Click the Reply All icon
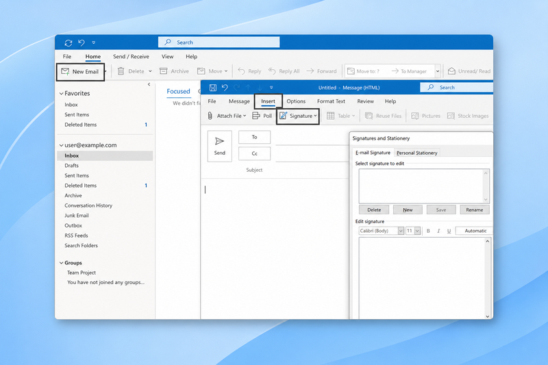548x365 pixels. click(x=272, y=71)
